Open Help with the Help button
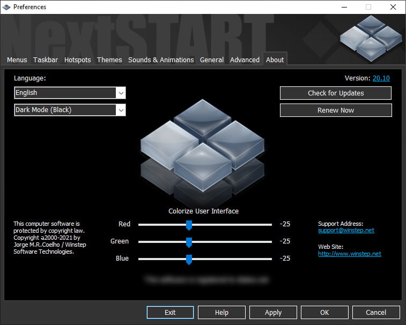Screen dimensions: 406x325 [222, 312]
